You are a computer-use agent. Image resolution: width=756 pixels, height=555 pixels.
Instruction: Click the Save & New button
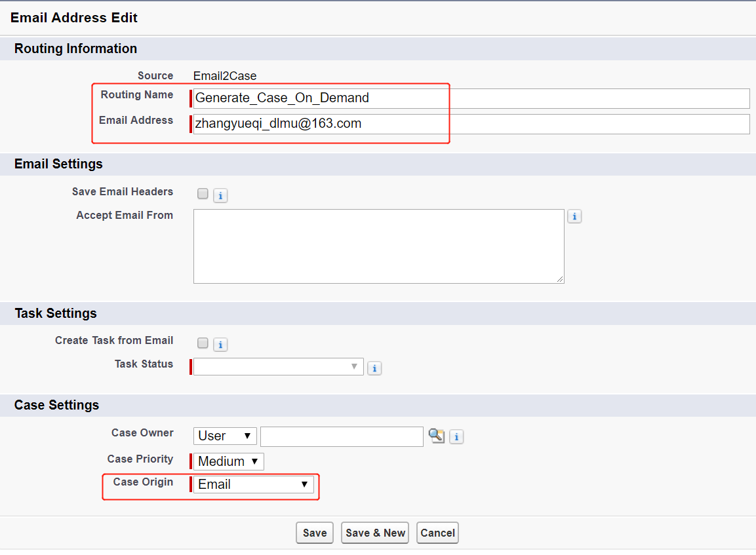click(x=376, y=533)
